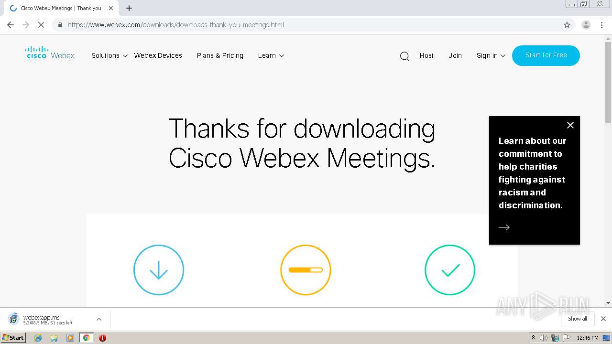Click the network tray icon
Screen dimensions: 612x344
[555, 338]
